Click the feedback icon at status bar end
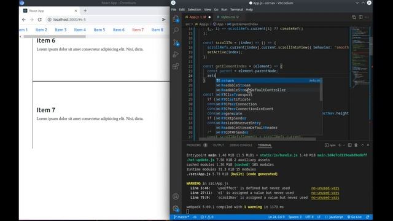Image resolution: width=393 pixels, height=221 pixels. click(367, 217)
